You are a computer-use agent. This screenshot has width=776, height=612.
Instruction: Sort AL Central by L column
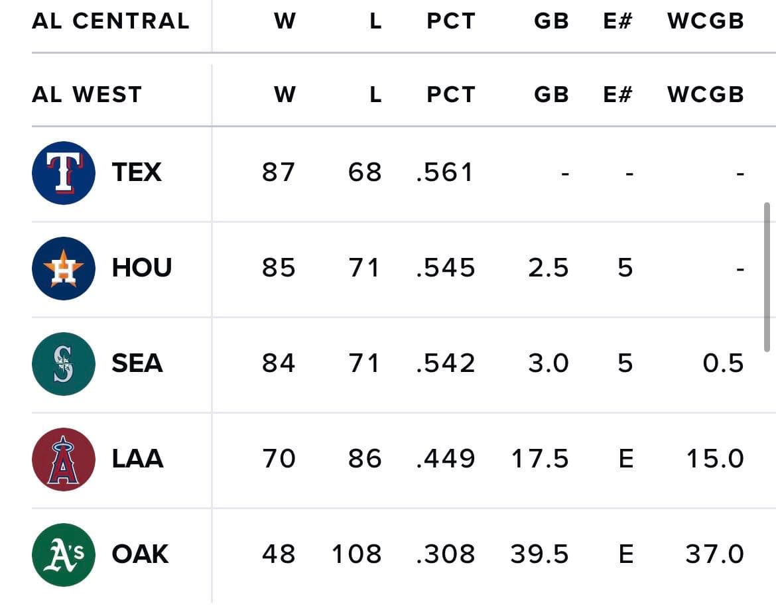pos(376,21)
